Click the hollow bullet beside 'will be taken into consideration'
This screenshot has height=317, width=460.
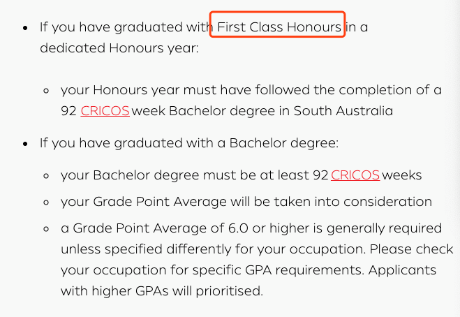tap(46, 202)
